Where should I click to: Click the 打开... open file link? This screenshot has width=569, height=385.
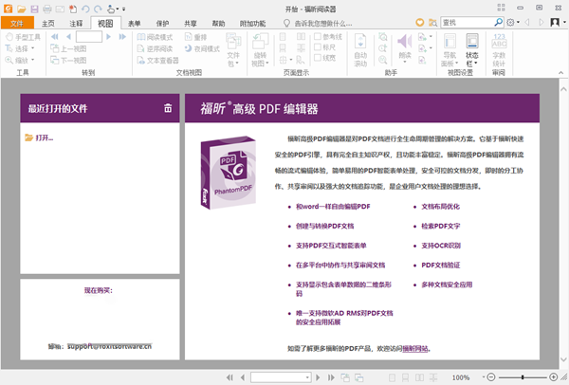pyautogui.click(x=44, y=138)
